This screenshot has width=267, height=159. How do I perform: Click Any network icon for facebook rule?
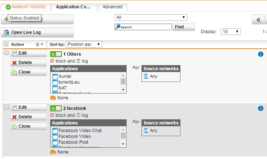tap(146, 130)
